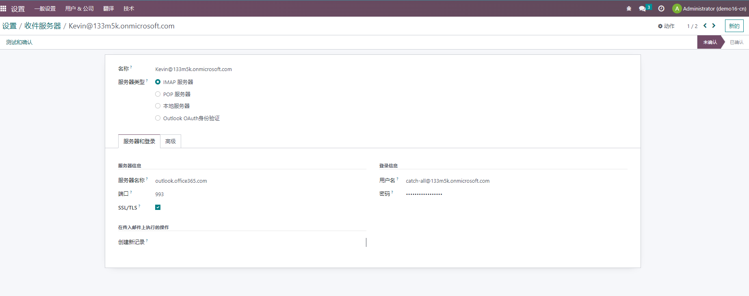
Task: Click the 新的 button
Action: tap(734, 26)
